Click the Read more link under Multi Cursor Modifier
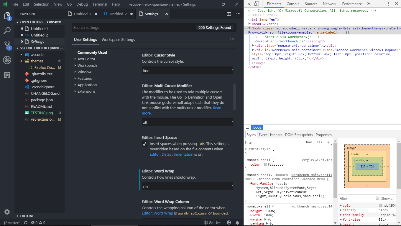Viewport: 401px width, 226px height. pos(217,108)
